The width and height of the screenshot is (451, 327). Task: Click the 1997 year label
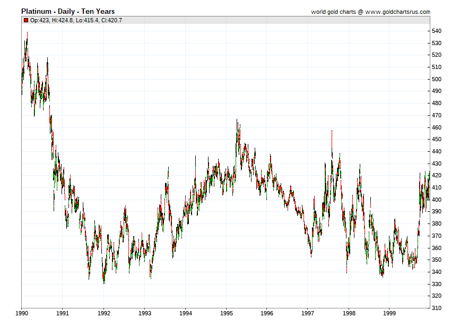307,313
